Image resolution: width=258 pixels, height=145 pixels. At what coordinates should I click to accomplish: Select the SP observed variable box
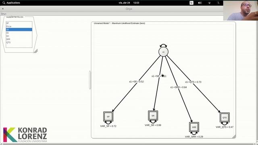point(108,116)
